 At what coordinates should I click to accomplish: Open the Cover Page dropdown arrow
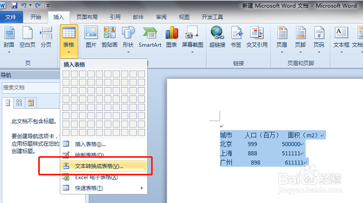click(x=9, y=52)
